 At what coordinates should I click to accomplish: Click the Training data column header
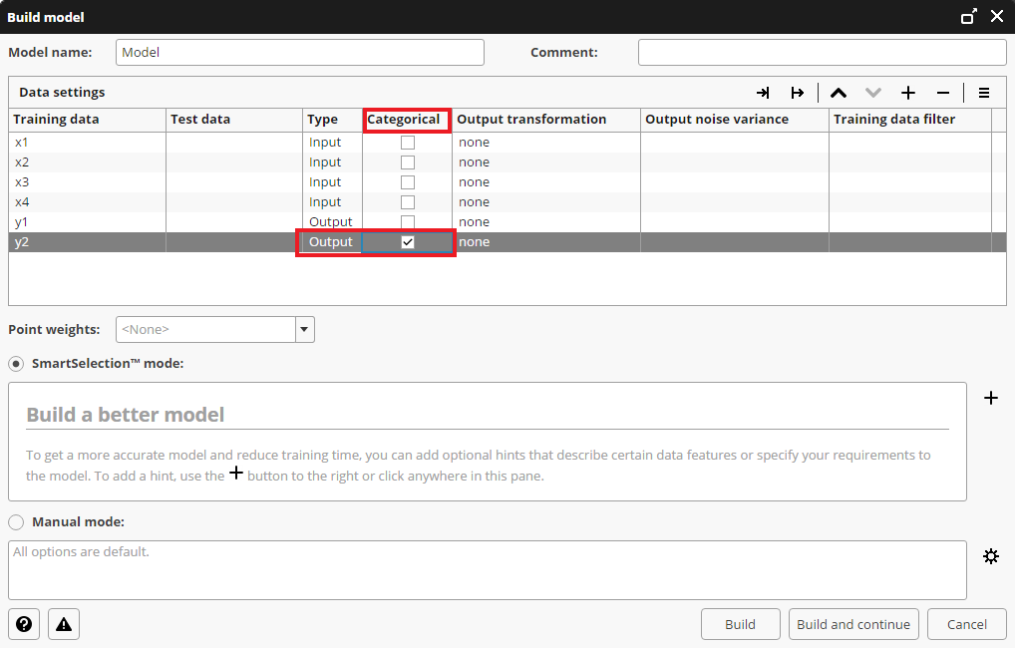click(x=88, y=120)
